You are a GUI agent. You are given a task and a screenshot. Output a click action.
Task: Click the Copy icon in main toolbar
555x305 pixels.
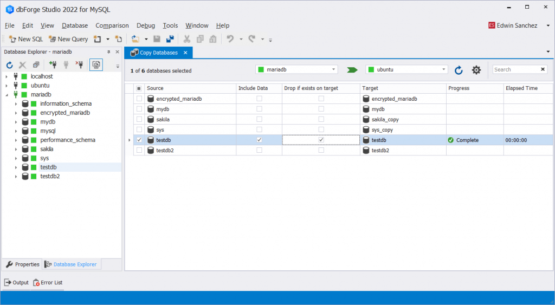click(200, 39)
